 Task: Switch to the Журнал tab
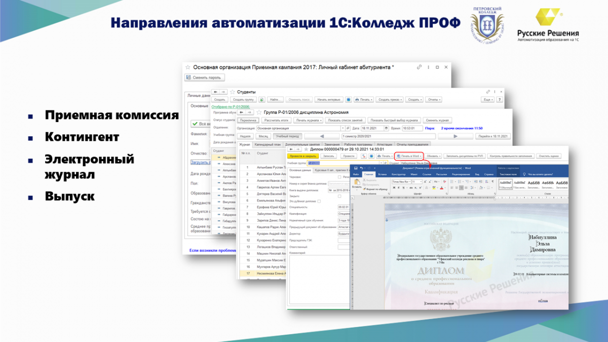[244, 144]
